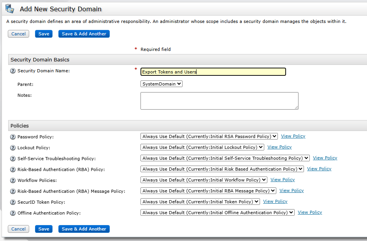This screenshot has height=241, width=367.
Task: Click help icon for Offline Authentication Policy
Action: [13, 213]
